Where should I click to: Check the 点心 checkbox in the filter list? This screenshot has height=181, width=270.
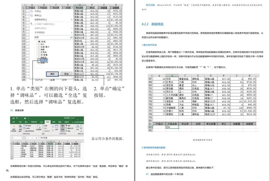point(39,44)
